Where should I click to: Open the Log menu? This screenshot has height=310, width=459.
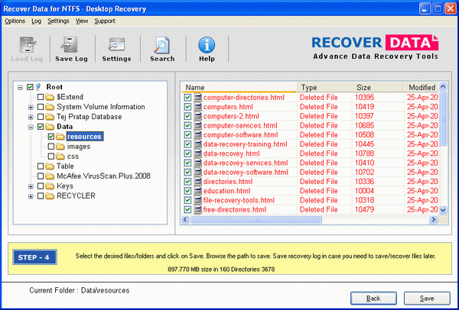[37, 21]
